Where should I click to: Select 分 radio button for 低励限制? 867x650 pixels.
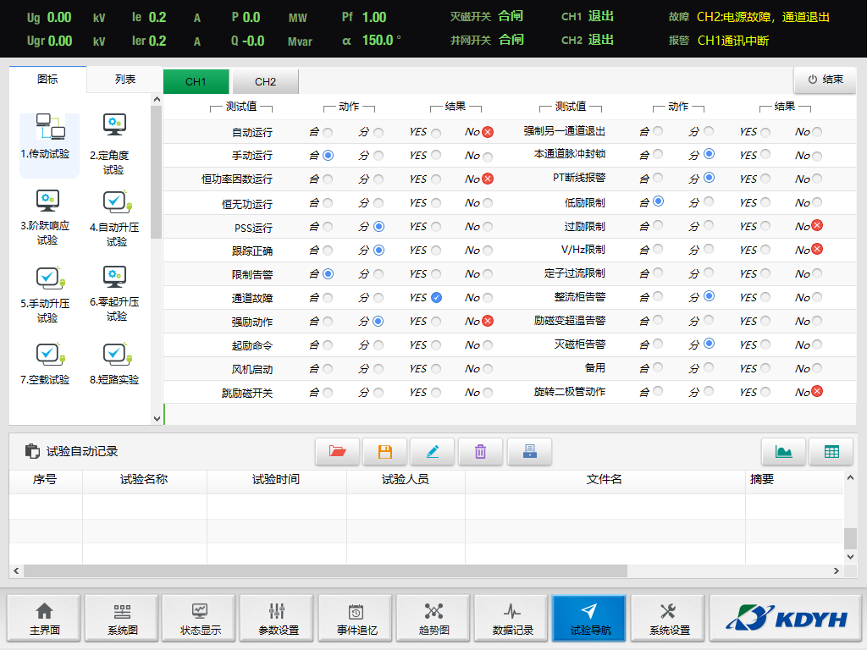(x=709, y=201)
